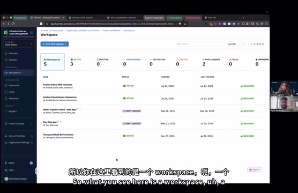
Task: Open the Rohit Reddy Katki user profile
Action: pos(16,179)
